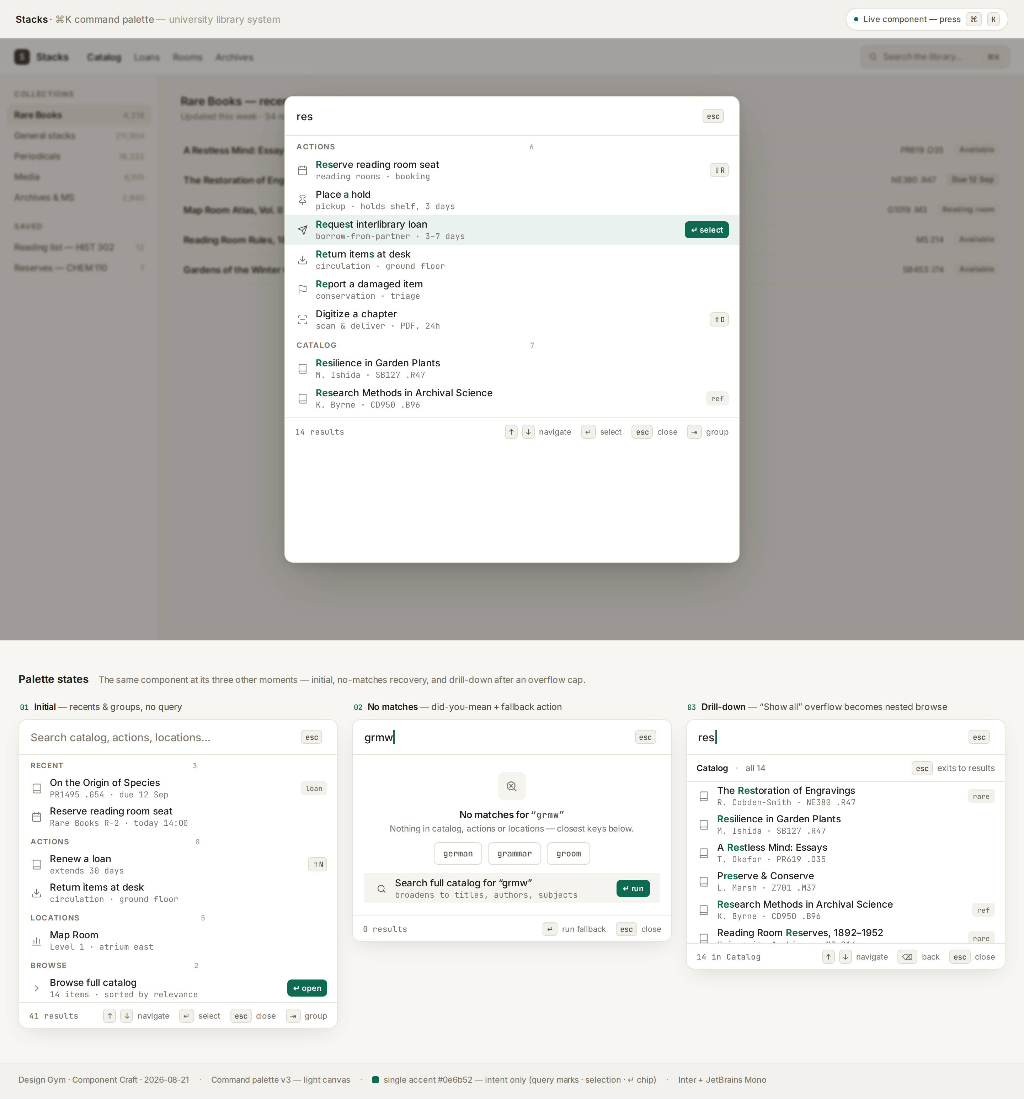Focus the Search the library field in the blurred header
1024x1099 pixels.
click(934, 57)
